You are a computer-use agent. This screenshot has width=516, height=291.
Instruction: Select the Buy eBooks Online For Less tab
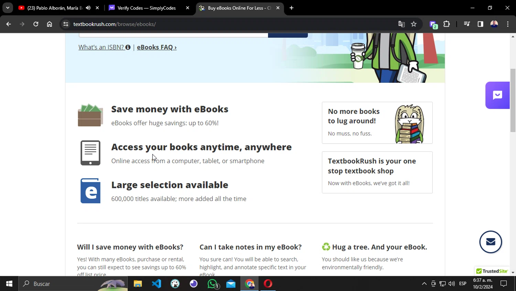(x=239, y=8)
